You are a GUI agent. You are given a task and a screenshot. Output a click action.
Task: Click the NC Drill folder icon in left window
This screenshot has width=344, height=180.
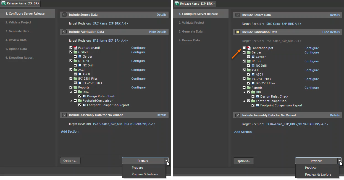pos(75,61)
